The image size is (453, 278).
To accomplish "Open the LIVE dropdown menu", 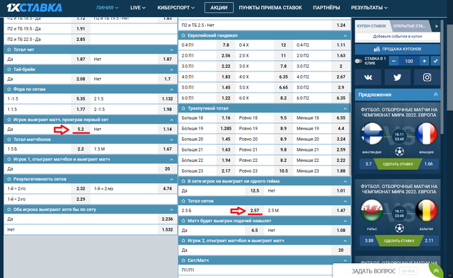I will [138, 8].
